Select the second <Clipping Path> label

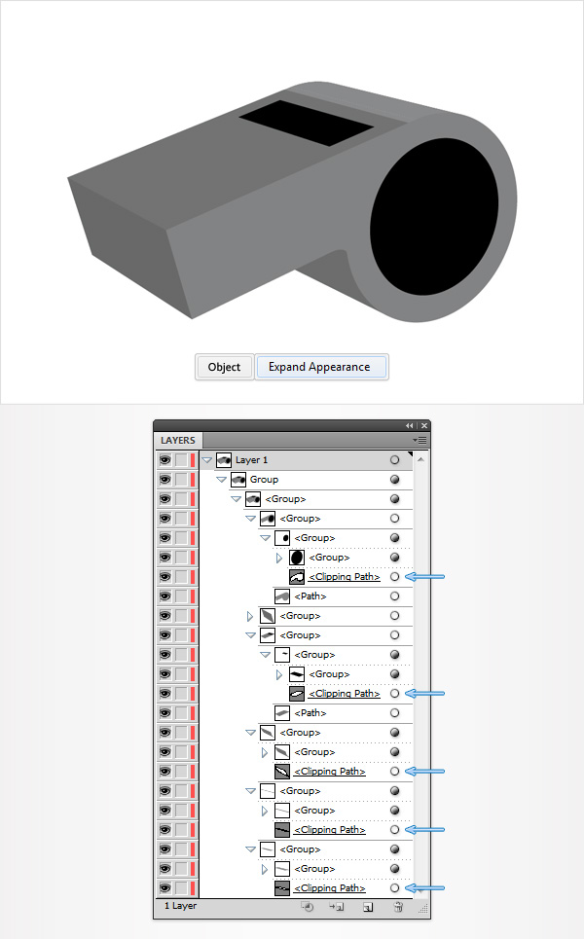[345, 694]
